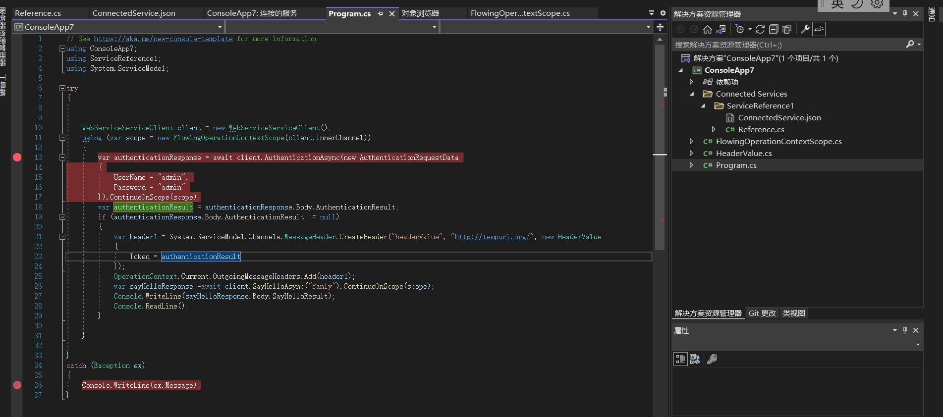Sort properties alphabetically (A-Z icon)
Image resolution: width=943 pixels, height=417 pixels.
click(x=695, y=359)
